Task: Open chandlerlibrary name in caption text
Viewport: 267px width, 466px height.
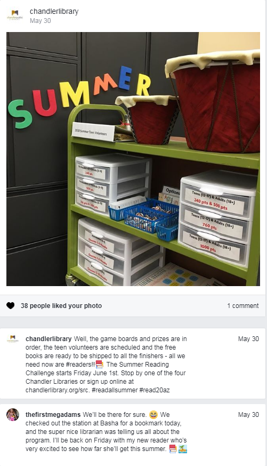Action: click(48, 339)
